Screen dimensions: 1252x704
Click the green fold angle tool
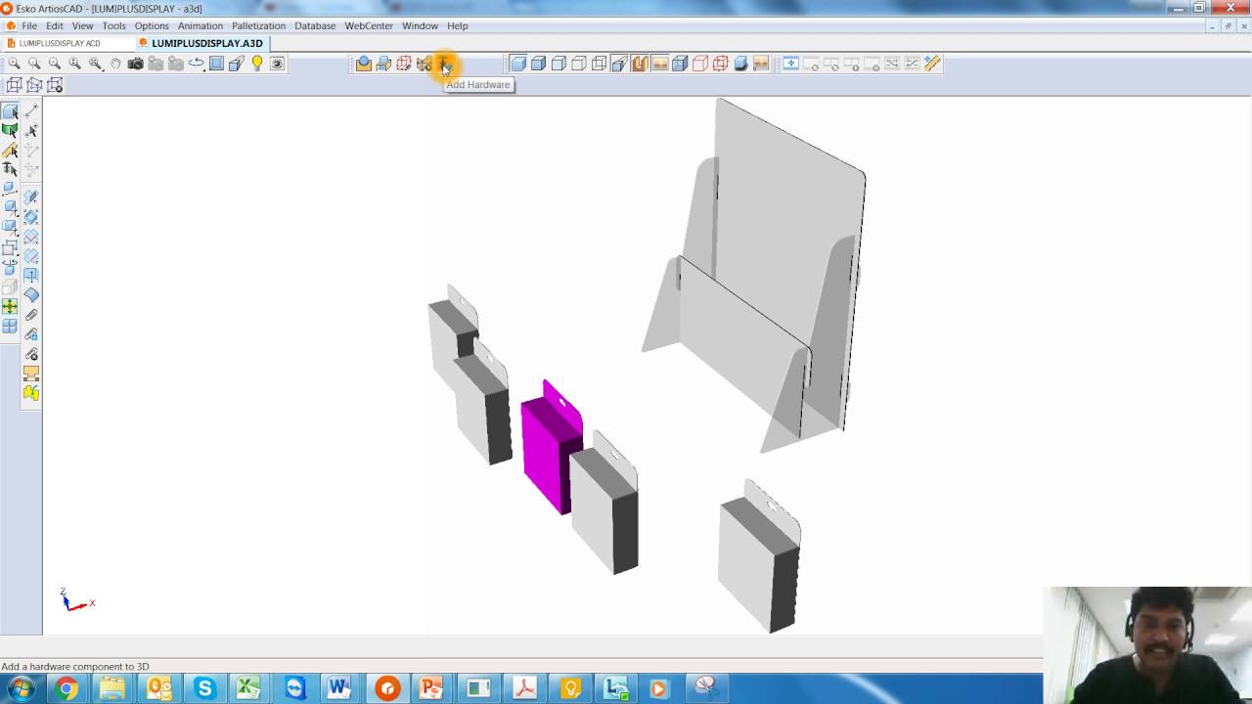click(10, 129)
